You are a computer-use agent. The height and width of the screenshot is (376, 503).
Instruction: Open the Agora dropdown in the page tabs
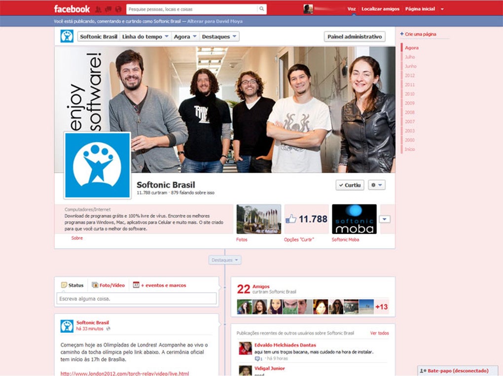pyautogui.click(x=184, y=36)
